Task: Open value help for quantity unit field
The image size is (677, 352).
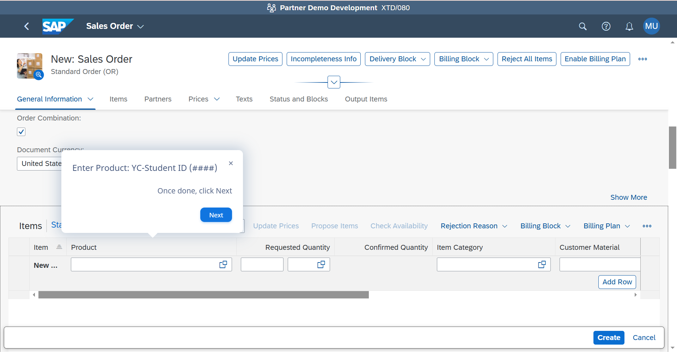Action: click(321, 264)
